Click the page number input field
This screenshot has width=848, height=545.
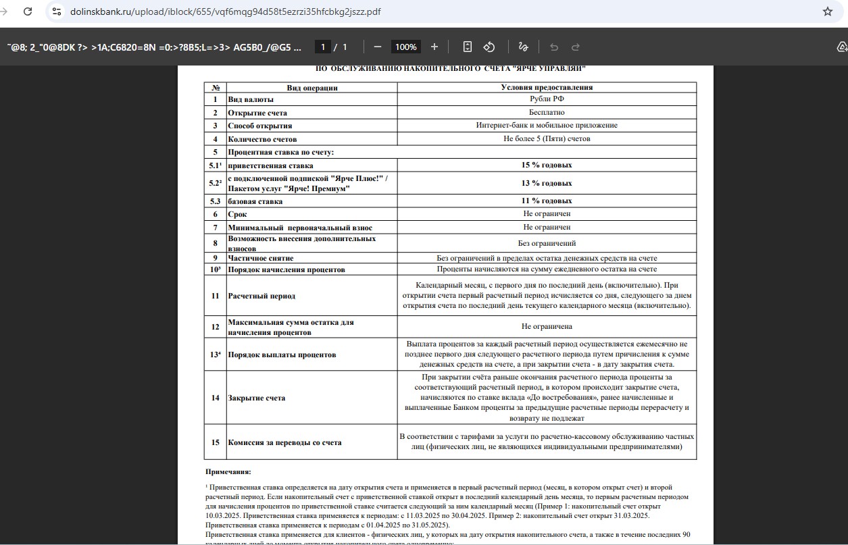(x=323, y=47)
